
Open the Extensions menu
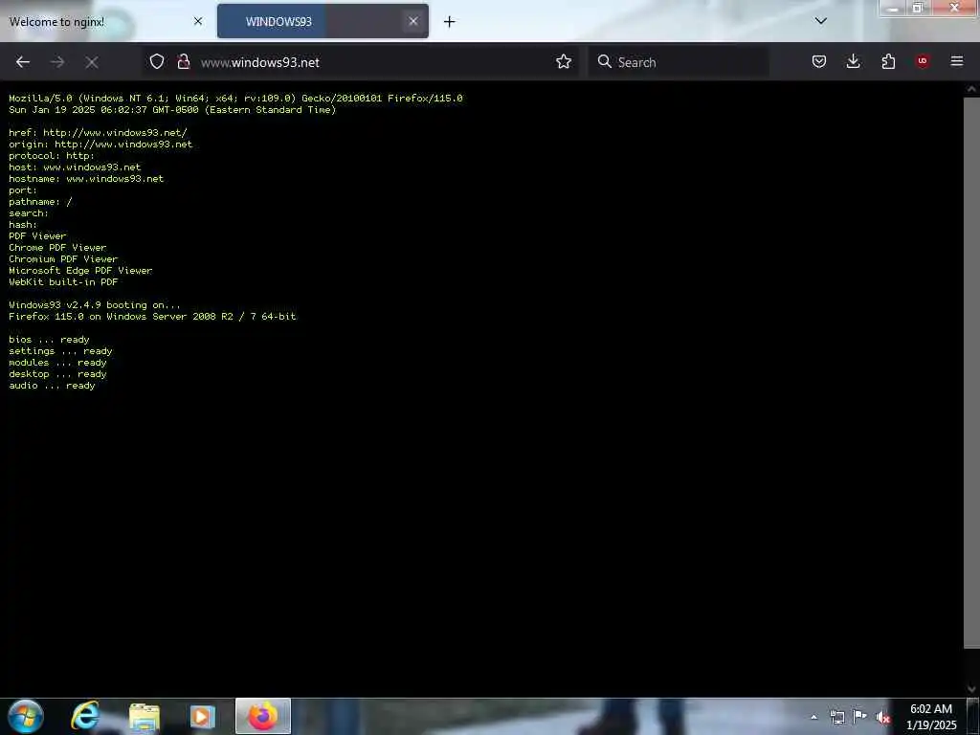[x=888, y=61]
